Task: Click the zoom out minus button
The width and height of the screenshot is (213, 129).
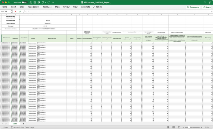Action: point(183,127)
